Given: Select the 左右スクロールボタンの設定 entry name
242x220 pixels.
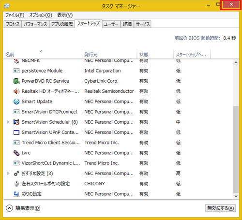Looking at the screenshot, I should click(45, 184).
